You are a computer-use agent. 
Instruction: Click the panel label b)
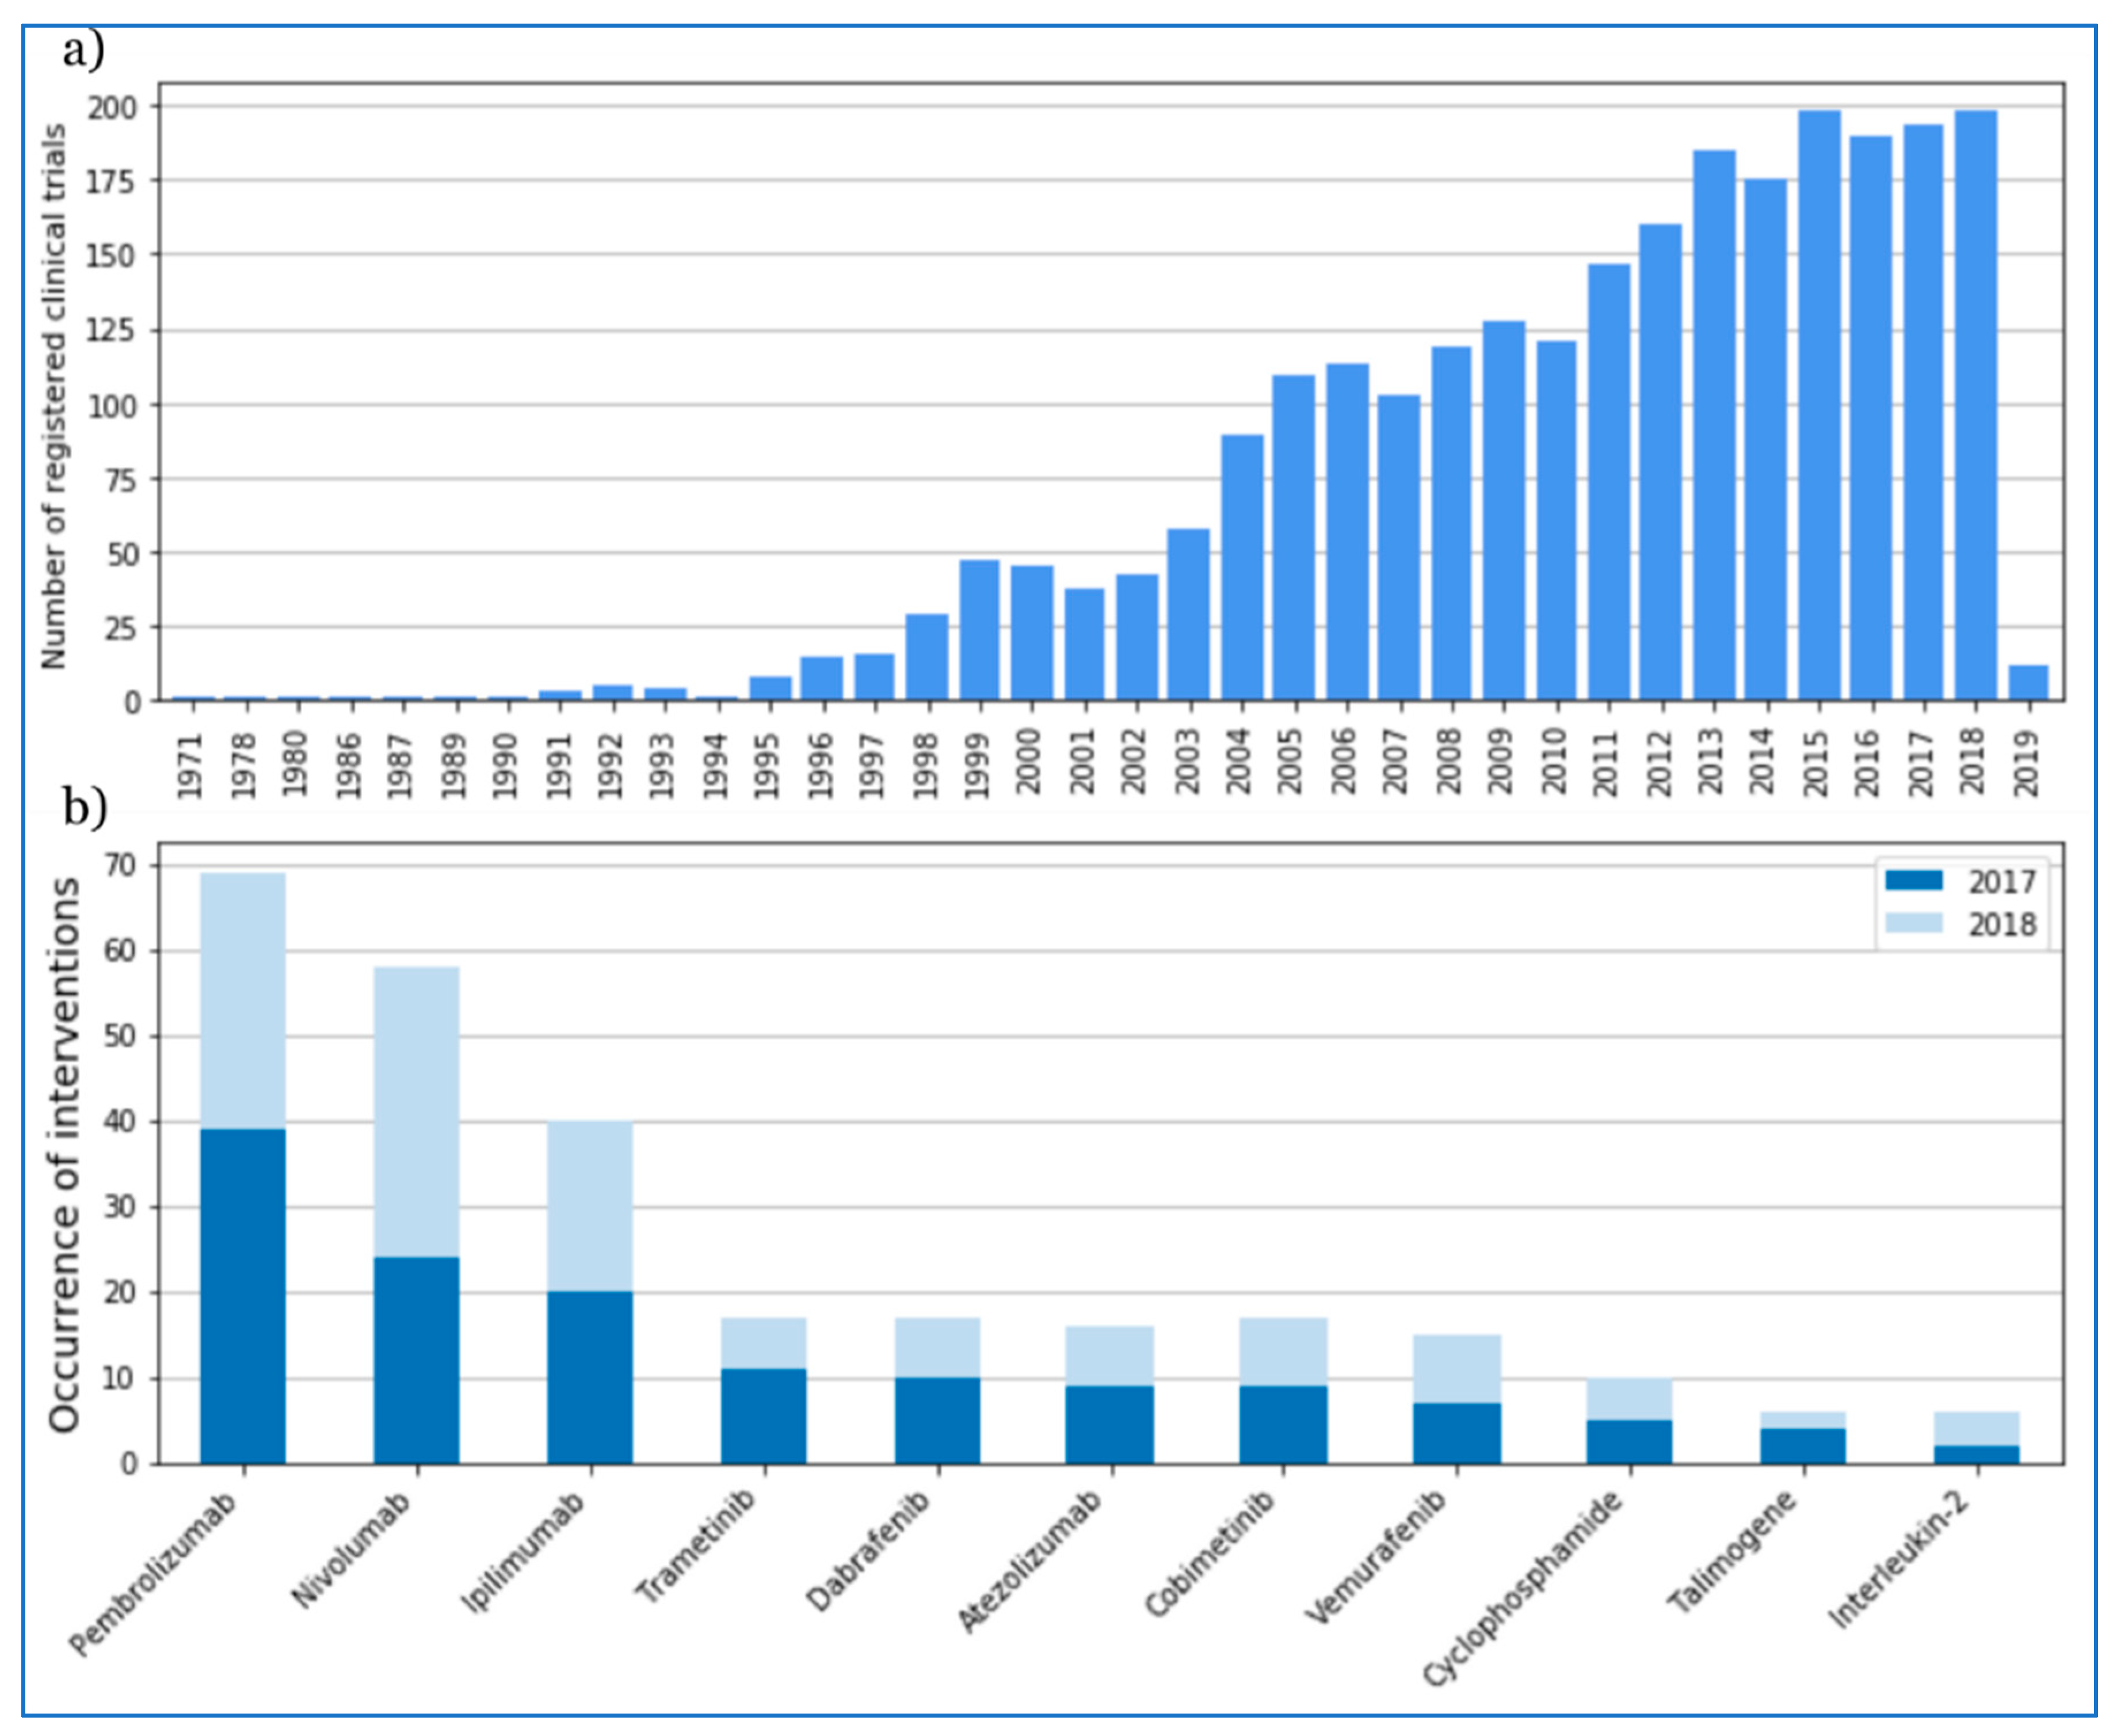click(84, 808)
